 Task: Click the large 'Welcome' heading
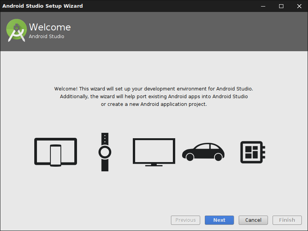(50, 27)
